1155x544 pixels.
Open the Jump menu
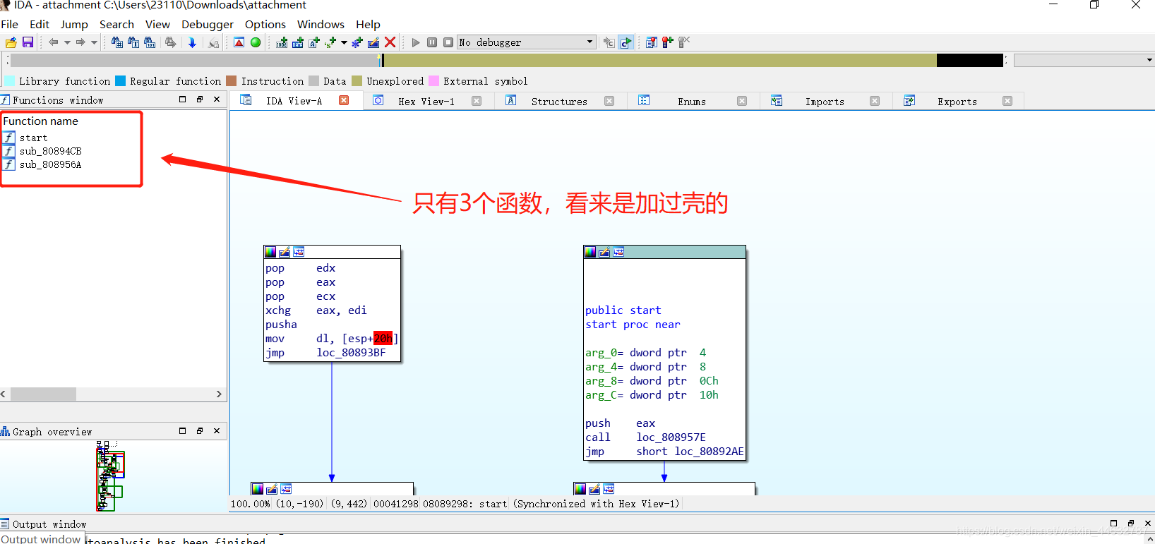(x=74, y=24)
